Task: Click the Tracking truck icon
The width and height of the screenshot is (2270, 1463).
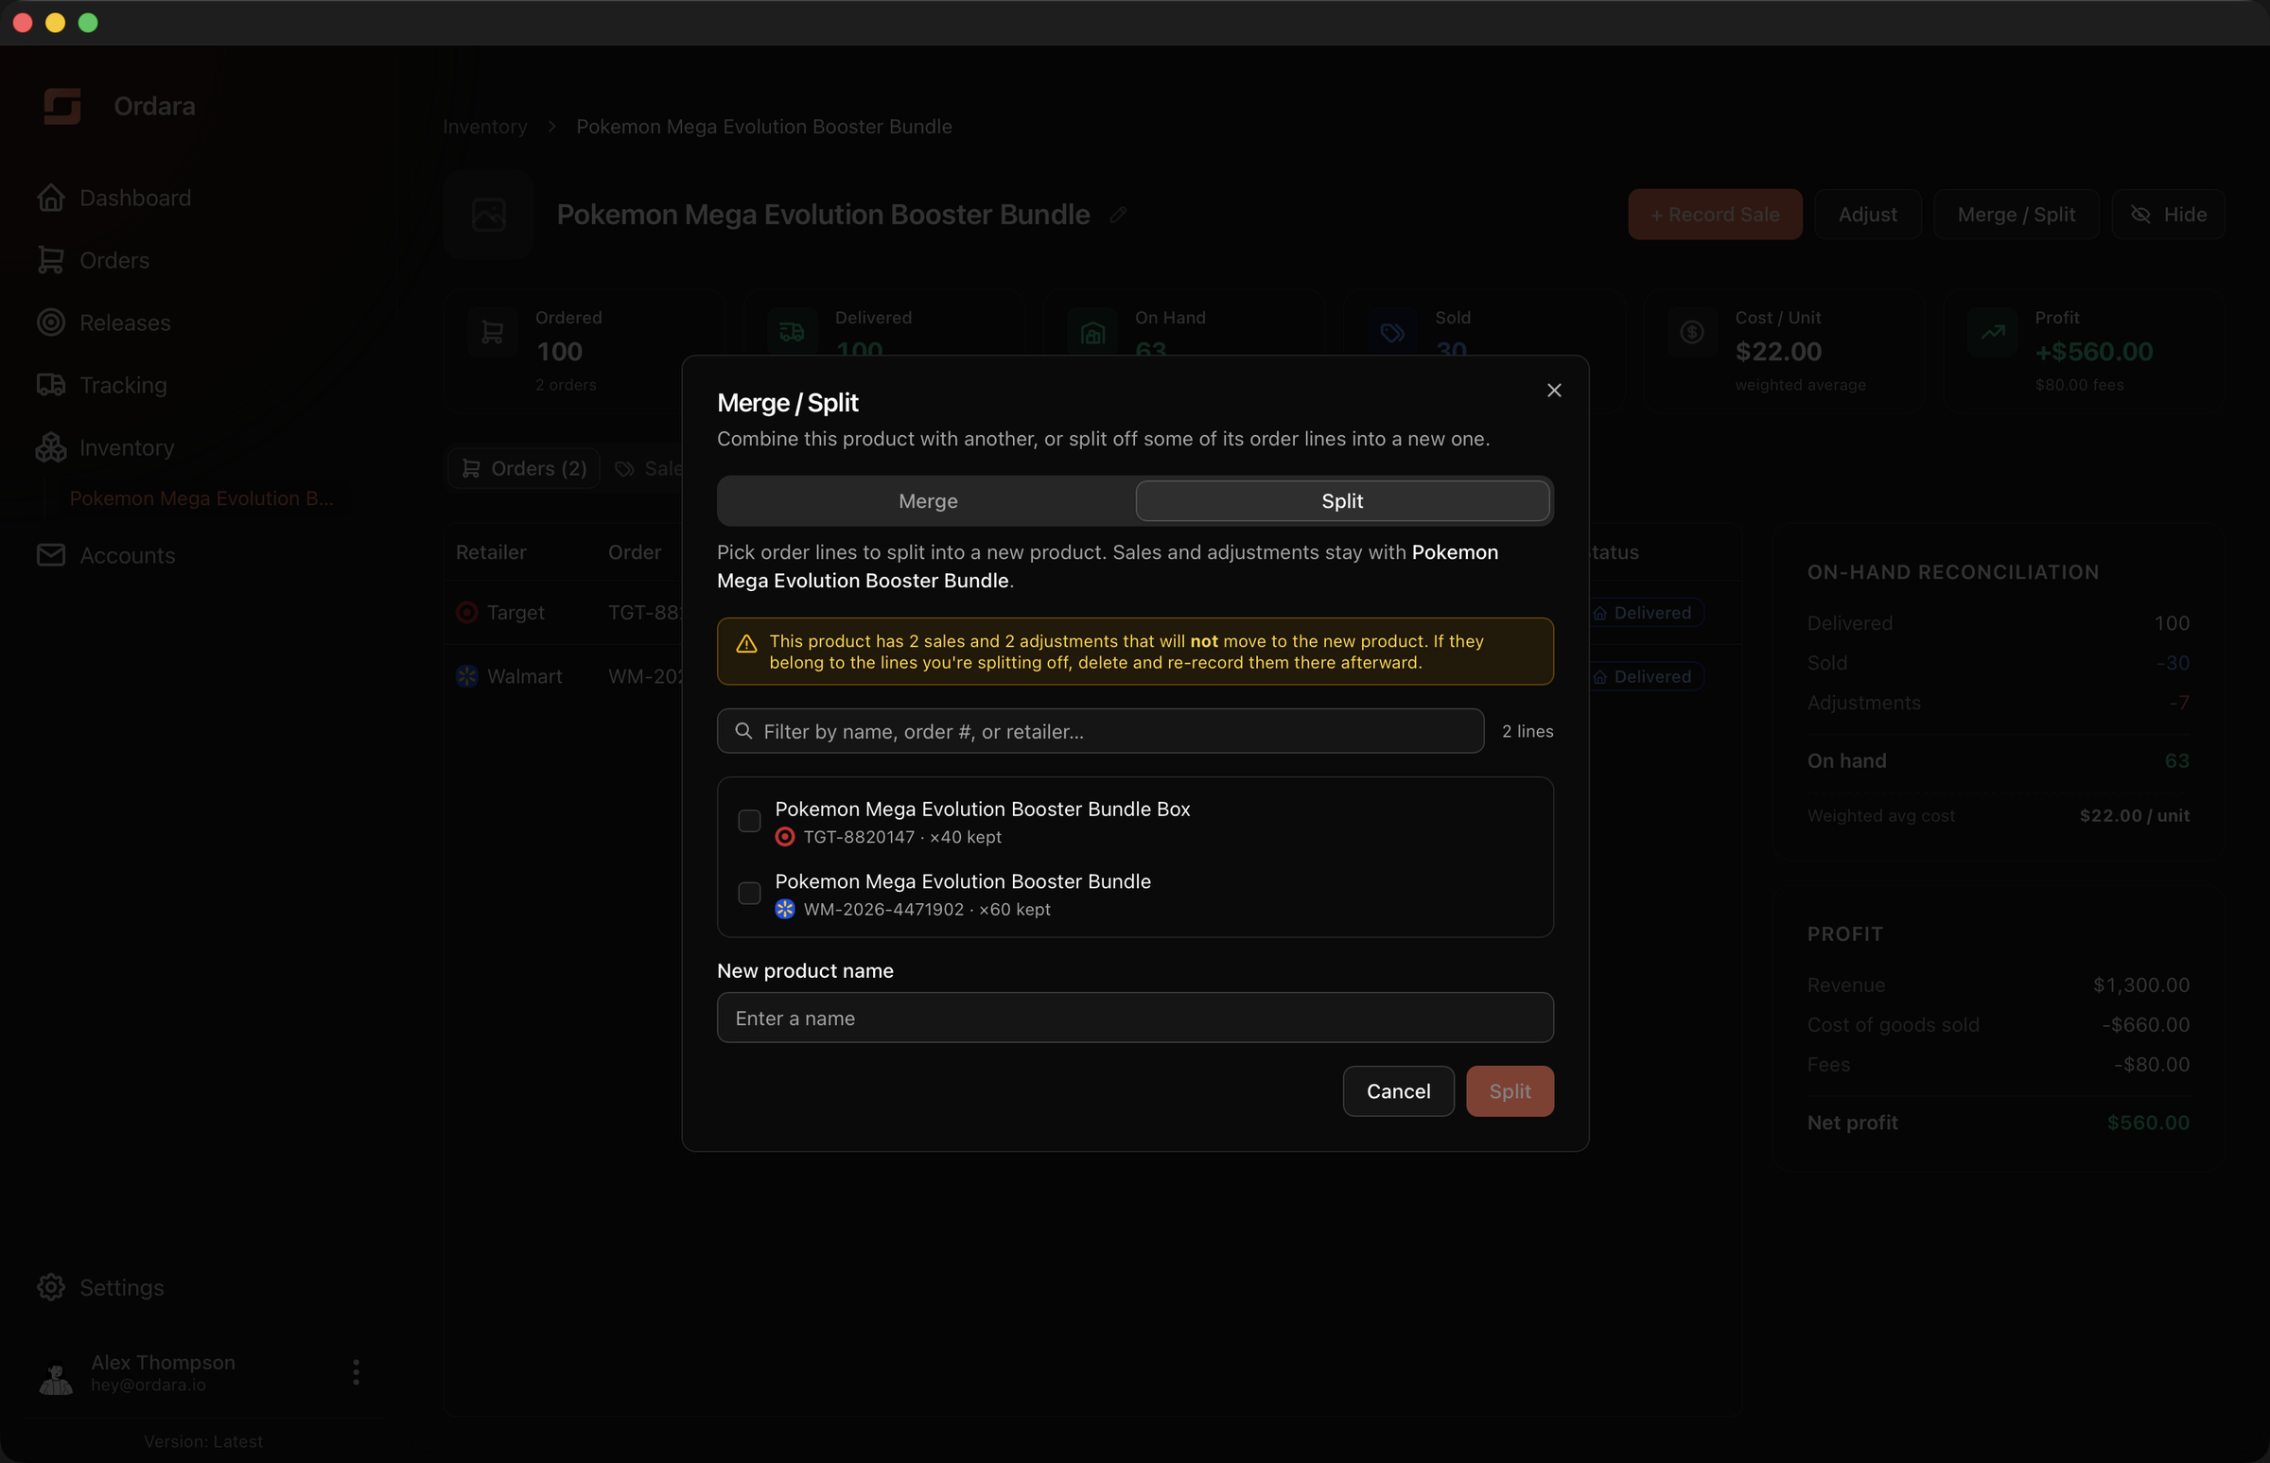Action: pos(51,385)
